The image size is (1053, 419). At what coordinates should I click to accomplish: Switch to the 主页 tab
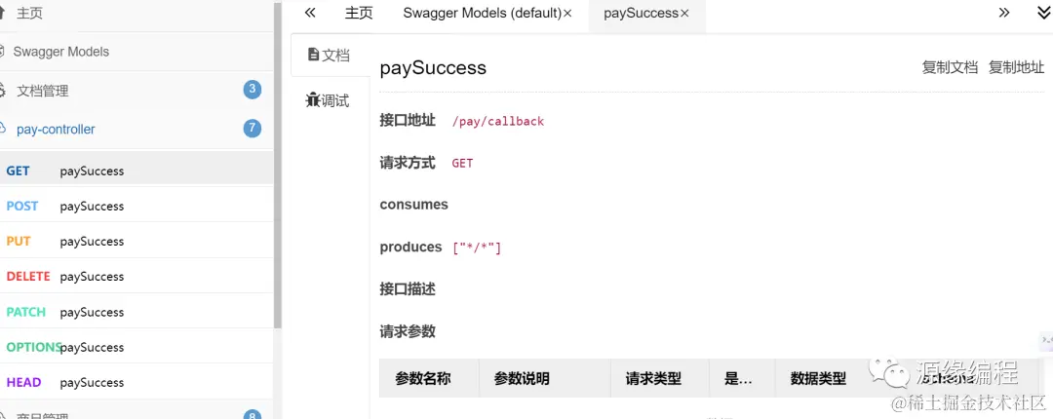pyautogui.click(x=359, y=14)
